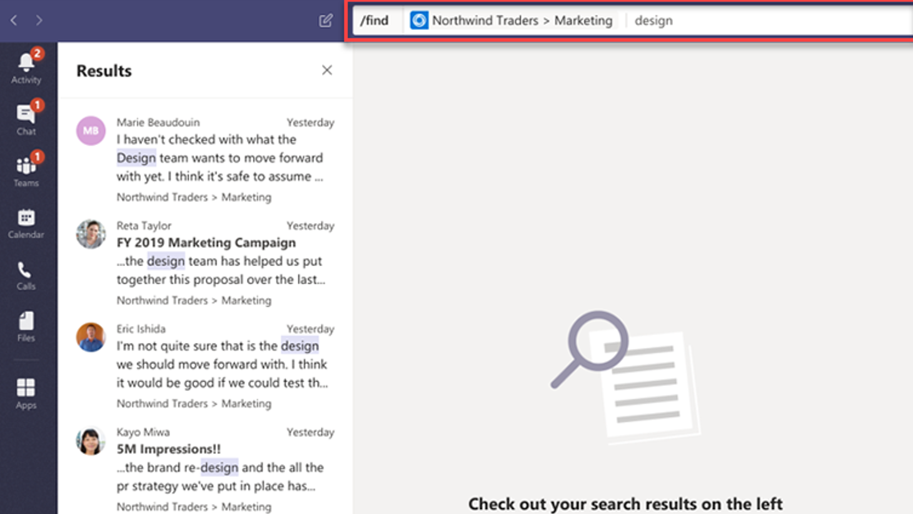
Task: Click Reta Taylor's name
Action: click(144, 225)
